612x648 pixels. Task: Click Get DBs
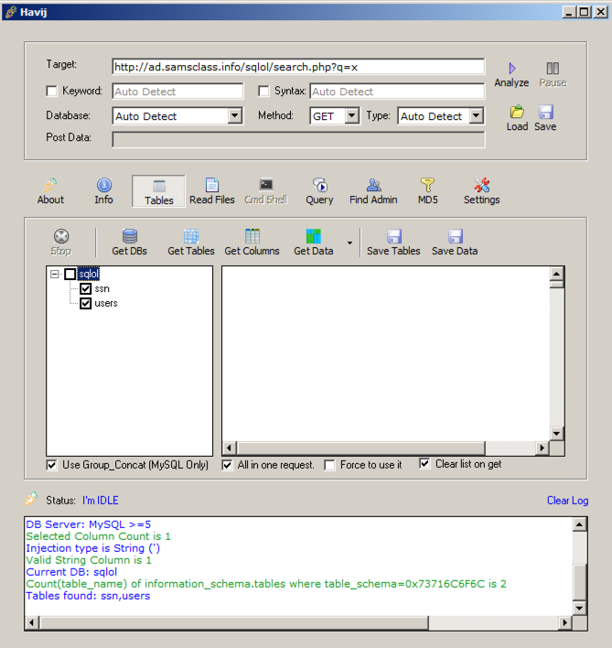click(x=129, y=243)
